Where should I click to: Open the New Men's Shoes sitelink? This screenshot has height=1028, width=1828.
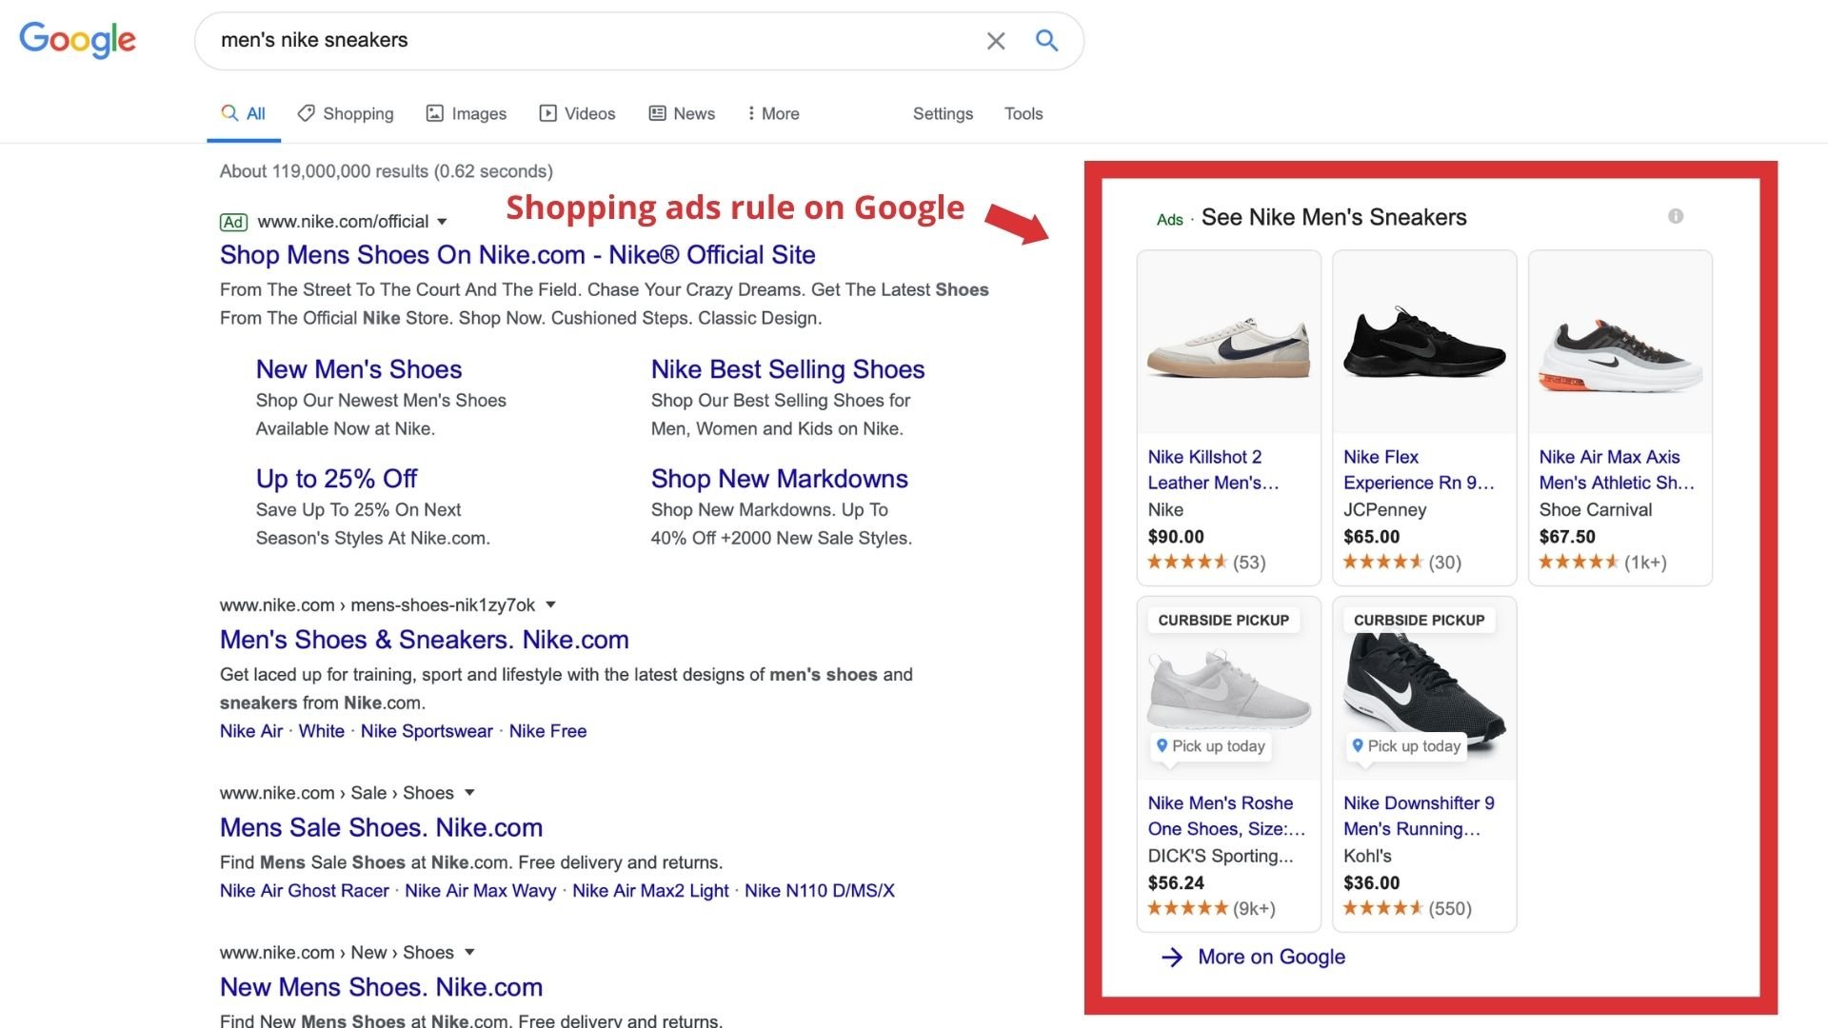tap(359, 369)
